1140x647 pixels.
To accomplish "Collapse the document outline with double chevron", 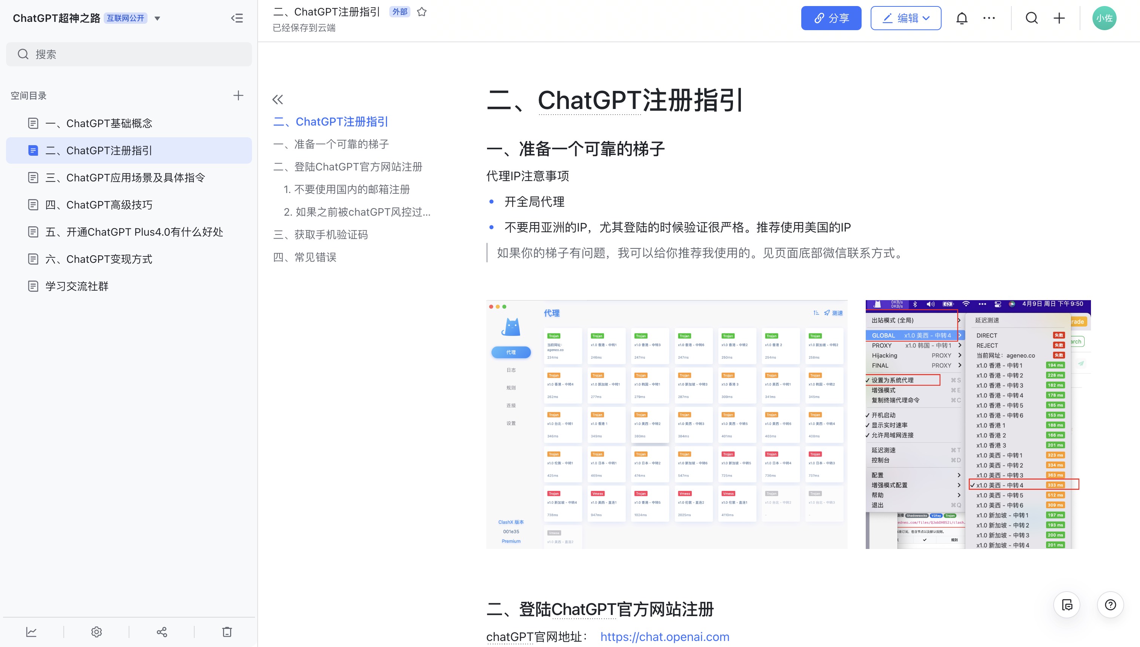I will [x=278, y=100].
